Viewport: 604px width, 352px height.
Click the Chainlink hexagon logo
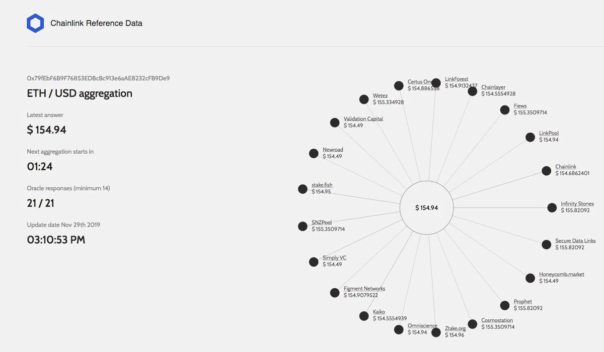click(36, 24)
